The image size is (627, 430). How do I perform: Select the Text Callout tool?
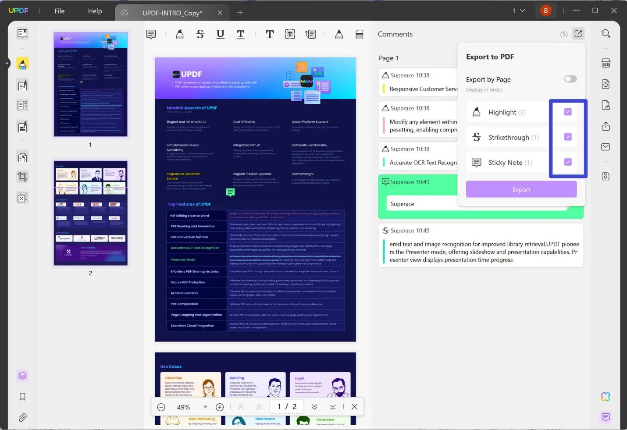(310, 34)
